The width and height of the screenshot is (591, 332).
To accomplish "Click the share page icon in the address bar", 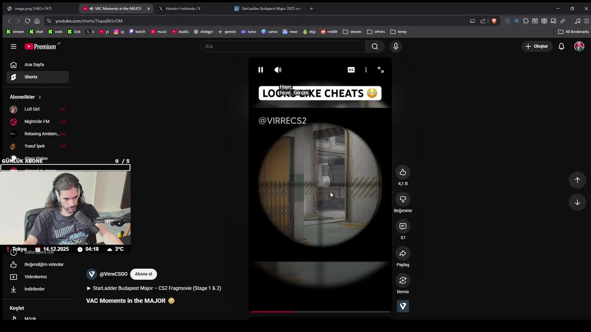I will [x=483, y=21].
